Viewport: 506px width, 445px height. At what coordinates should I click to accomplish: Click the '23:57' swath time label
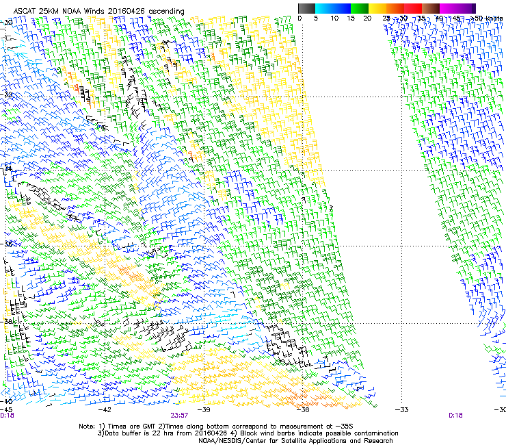tap(179, 416)
